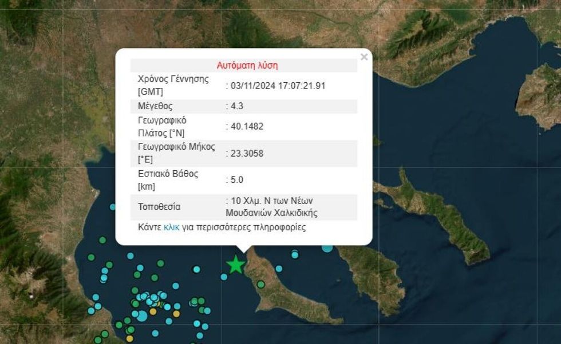Click the Μέγεθος row showing 4.3

coord(229,106)
